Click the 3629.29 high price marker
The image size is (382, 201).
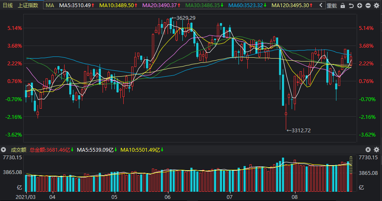click(x=186, y=18)
